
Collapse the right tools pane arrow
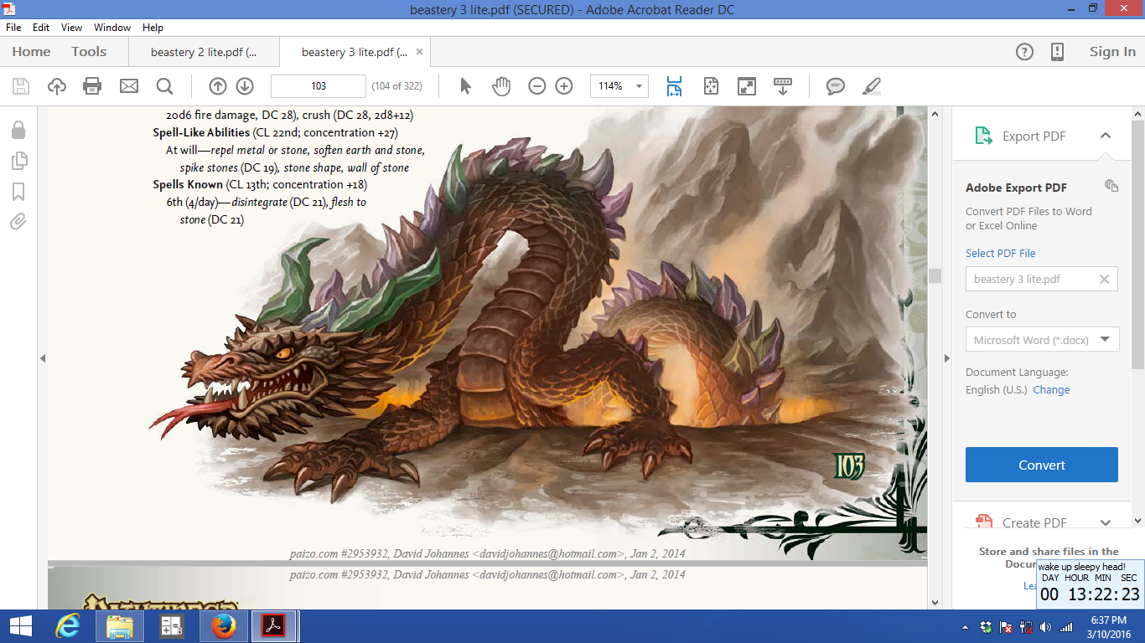tap(947, 358)
